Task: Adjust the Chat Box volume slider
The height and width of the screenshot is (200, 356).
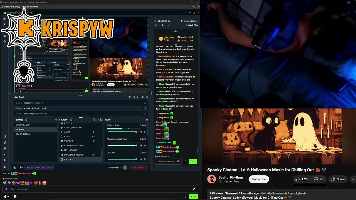Action: click(x=122, y=159)
